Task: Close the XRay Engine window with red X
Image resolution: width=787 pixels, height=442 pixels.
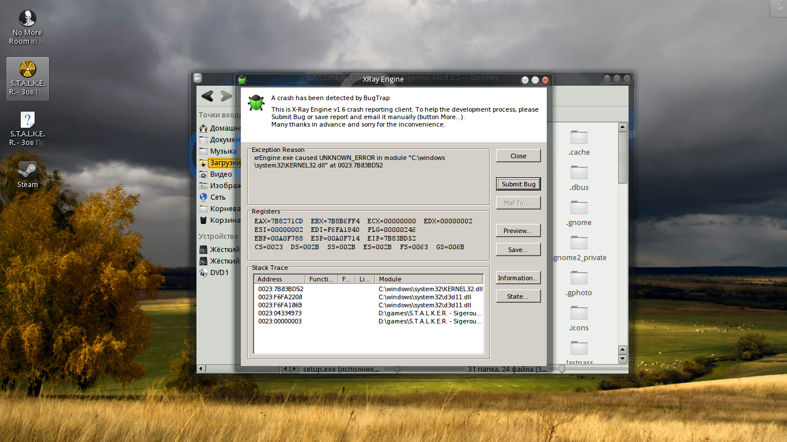Action: [545, 80]
